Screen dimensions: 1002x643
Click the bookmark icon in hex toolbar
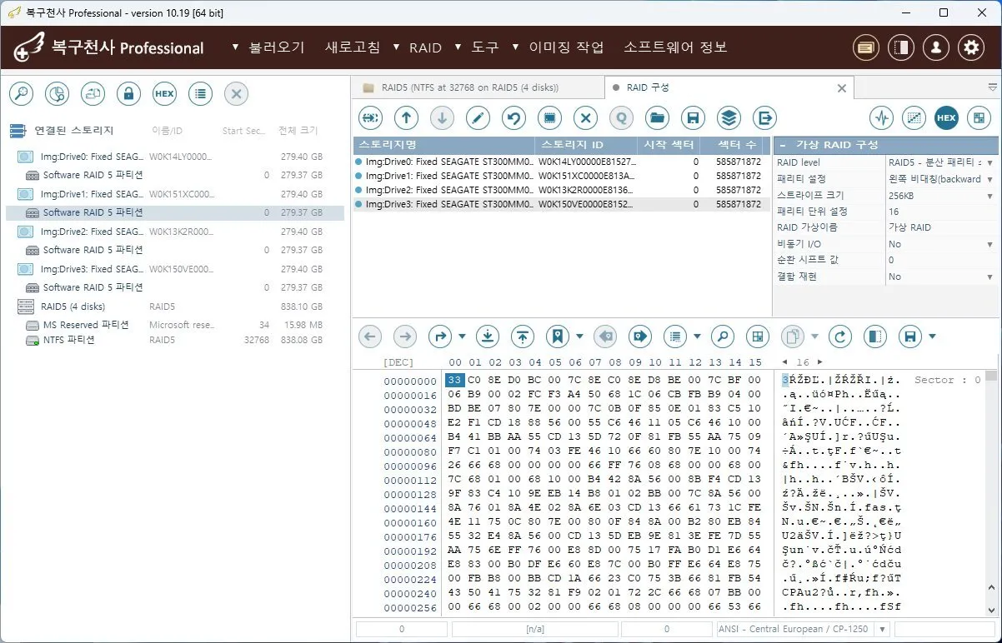coord(557,336)
